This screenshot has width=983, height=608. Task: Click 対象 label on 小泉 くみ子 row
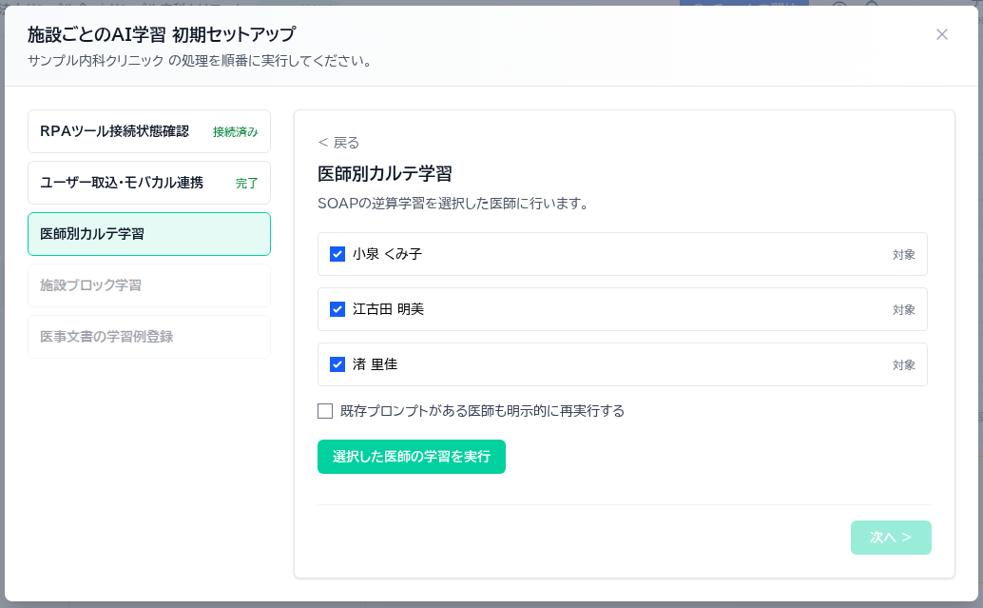point(903,255)
